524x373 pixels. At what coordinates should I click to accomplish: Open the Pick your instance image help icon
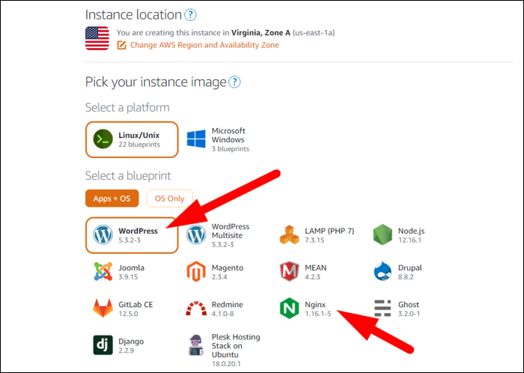pyautogui.click(x=234, y=82)
